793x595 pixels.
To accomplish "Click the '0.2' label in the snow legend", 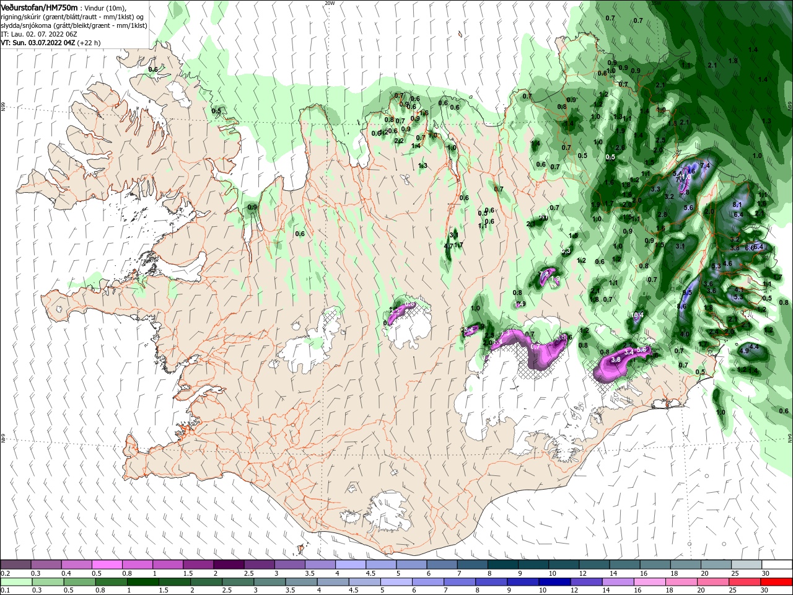I will [x=6, y=572].
